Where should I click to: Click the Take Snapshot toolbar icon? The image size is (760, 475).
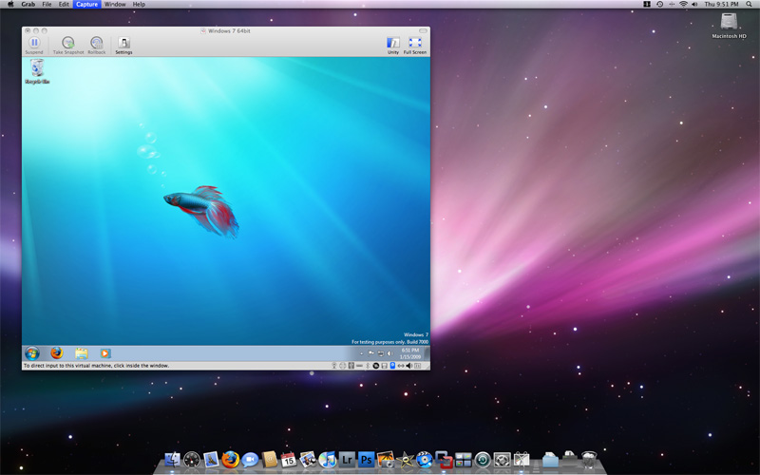click(x=68, y=45)
